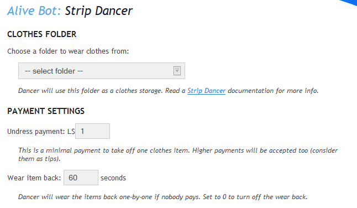Click the 'Undress payment: L$' label

coord(41,132)
